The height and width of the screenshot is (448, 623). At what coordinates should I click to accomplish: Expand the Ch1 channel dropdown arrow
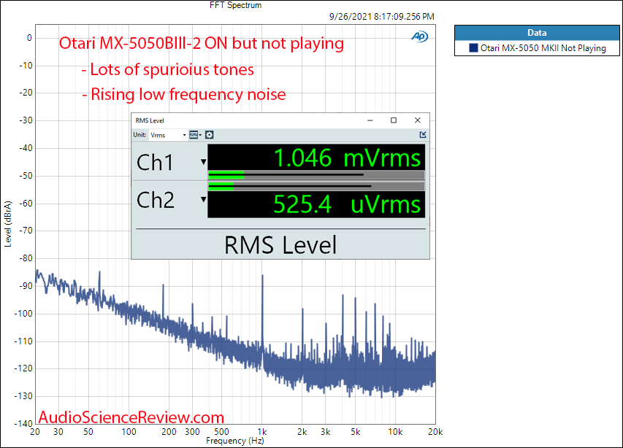tap(204, 161)
